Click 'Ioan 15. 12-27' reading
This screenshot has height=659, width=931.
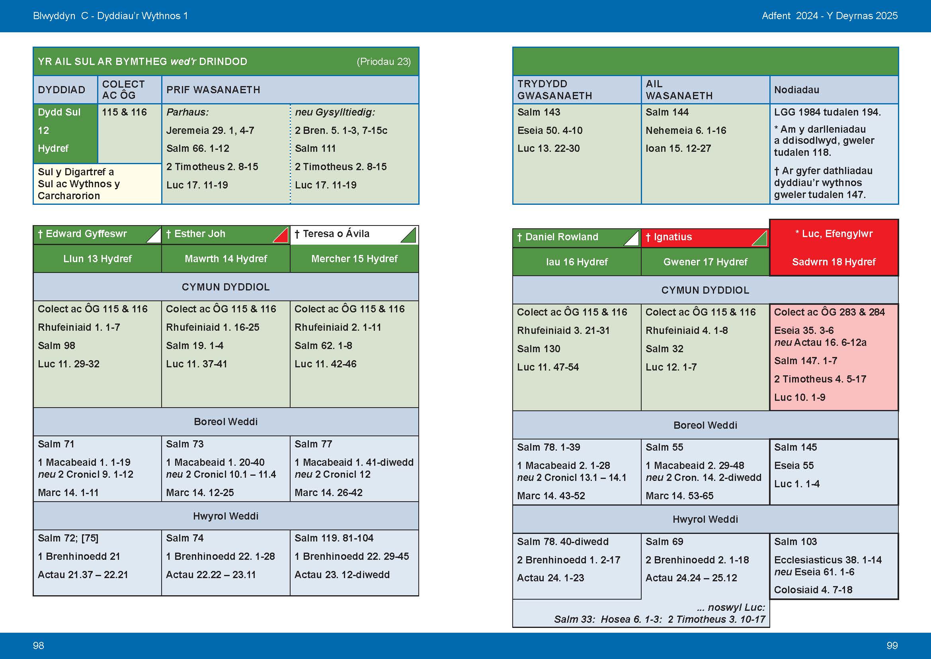[678, 149]
